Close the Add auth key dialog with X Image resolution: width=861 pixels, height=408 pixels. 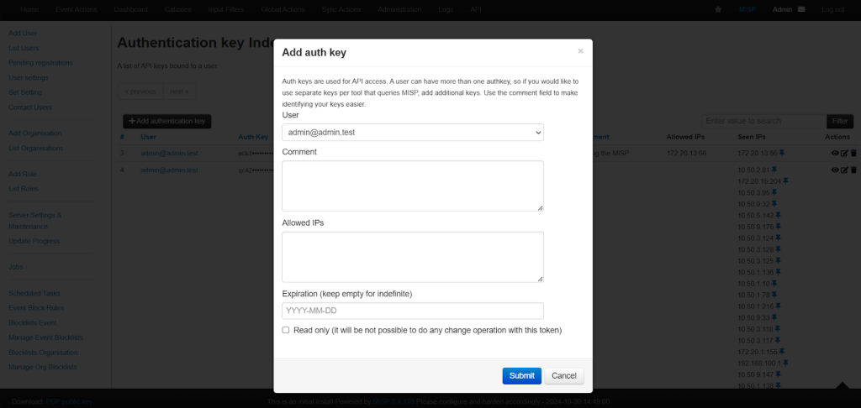pos(580,51)
